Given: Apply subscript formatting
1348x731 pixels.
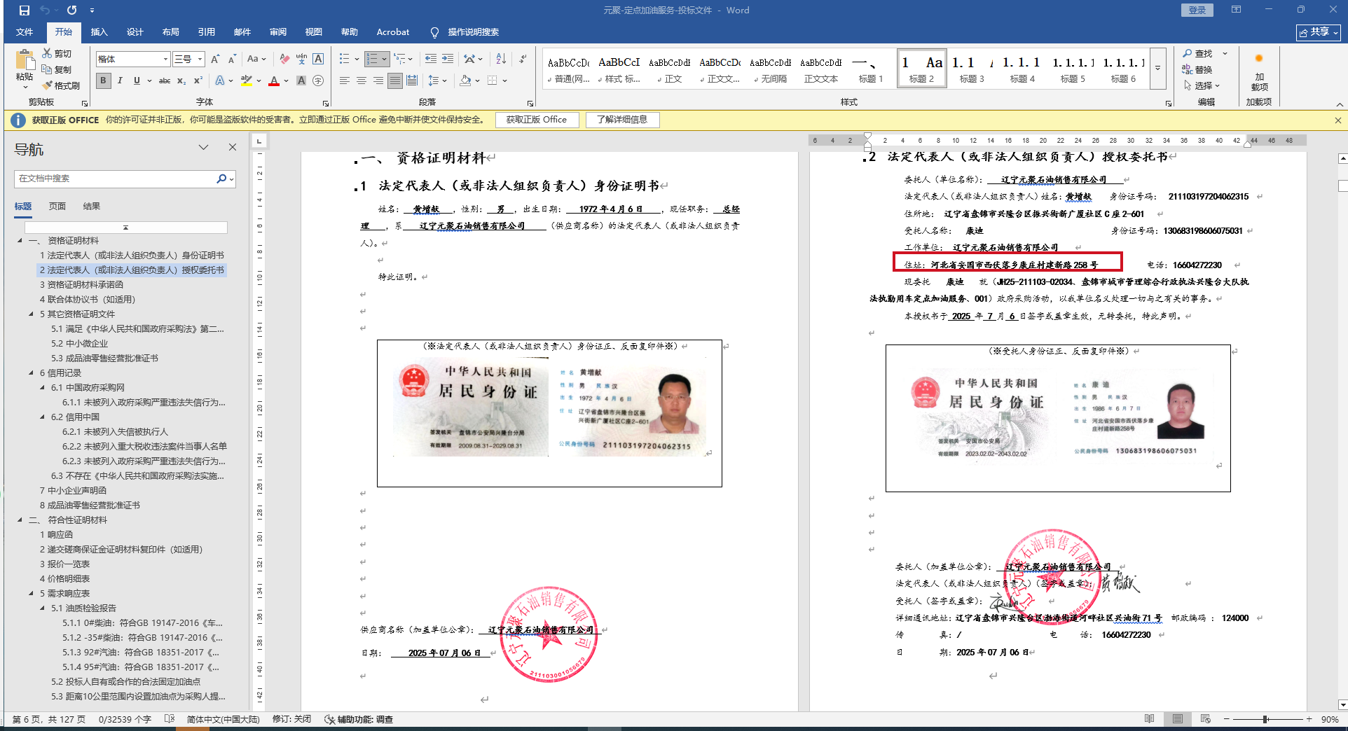Looking at the screenshot, I should 181,81.
